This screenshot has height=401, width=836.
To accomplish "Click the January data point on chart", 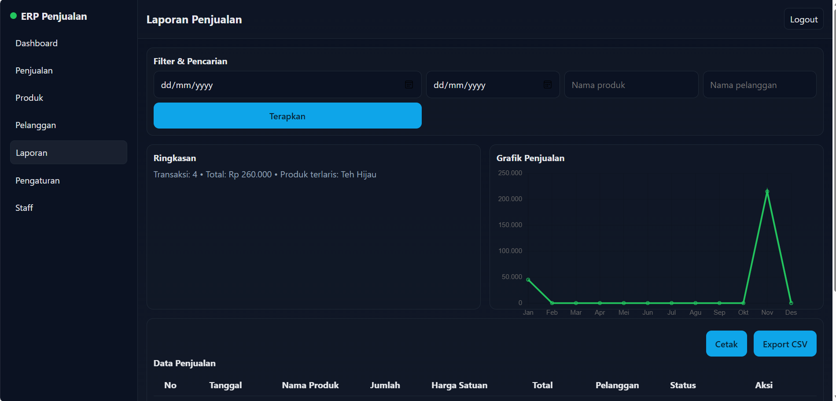I will point(528,280).
